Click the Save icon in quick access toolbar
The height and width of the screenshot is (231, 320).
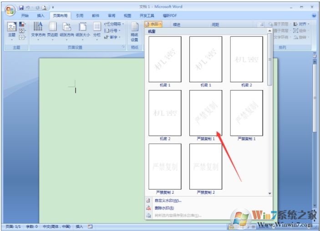click(x=21, y=8)
